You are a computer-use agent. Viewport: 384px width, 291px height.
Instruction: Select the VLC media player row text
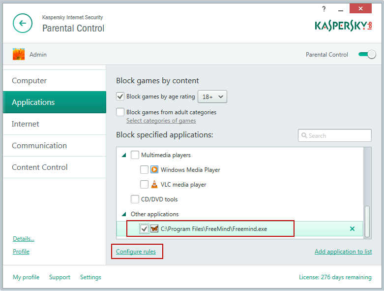tap(183, 184)
